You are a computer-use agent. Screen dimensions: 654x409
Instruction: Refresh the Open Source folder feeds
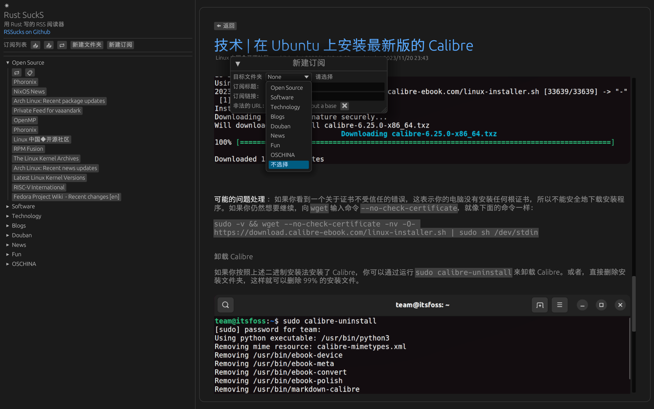tap(17, 72)
